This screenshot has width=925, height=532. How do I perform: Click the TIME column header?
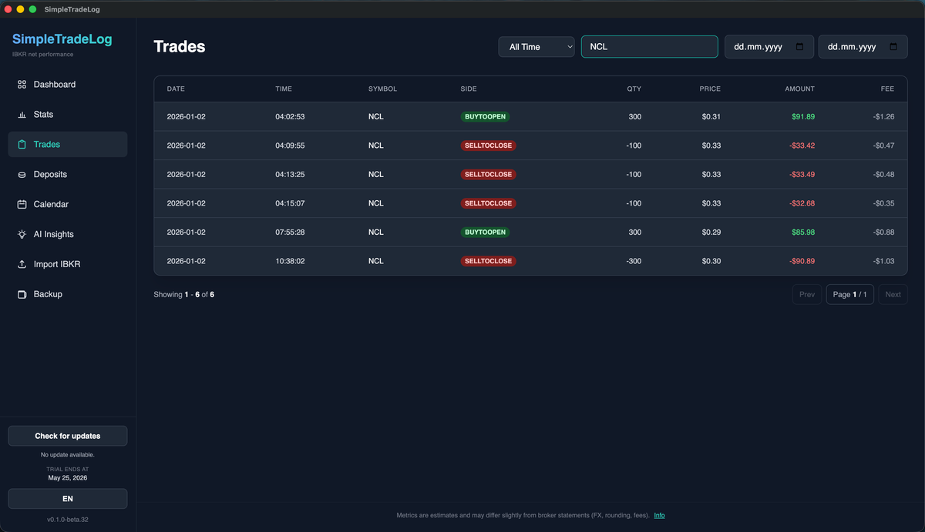pyautogui.click(x=284, y=89)
